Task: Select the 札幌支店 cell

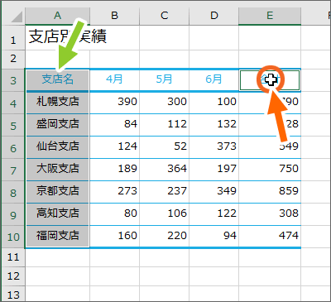Action: pos(57,103)
